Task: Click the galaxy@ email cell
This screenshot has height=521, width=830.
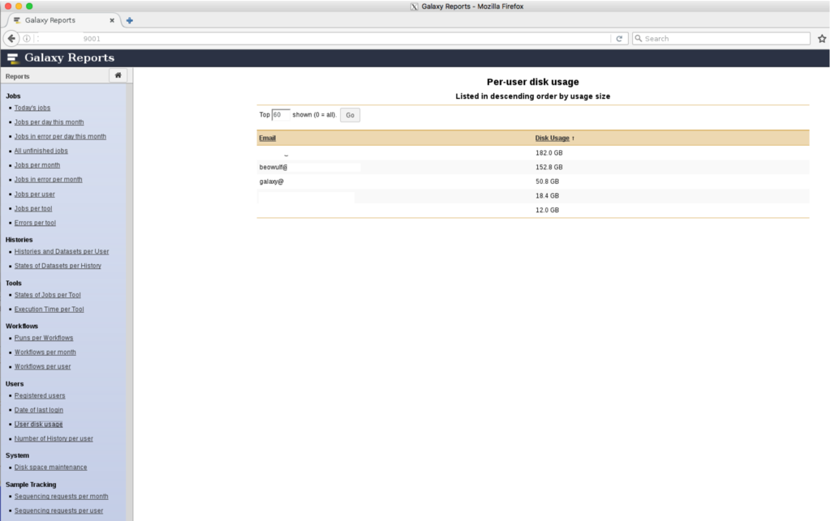Action: (272, 181)
